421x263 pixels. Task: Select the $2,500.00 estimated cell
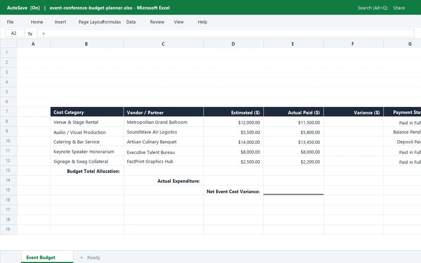click(234, 161)
